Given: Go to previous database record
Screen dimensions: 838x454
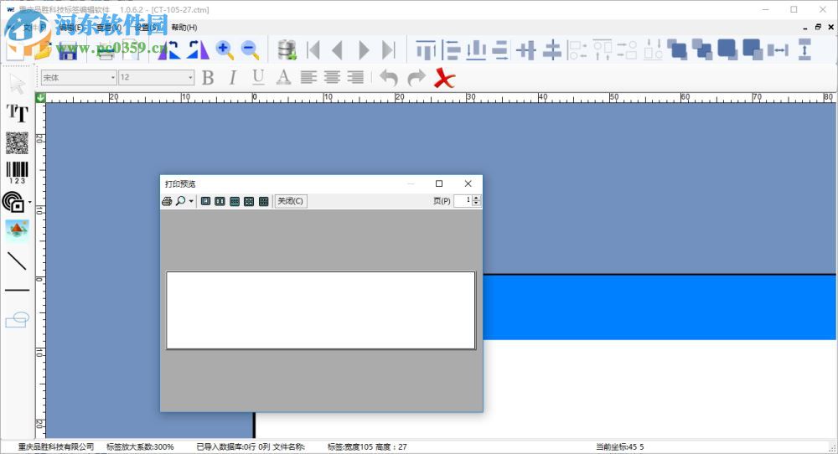Looking at the screenshot, I should (x=337, y=50).
